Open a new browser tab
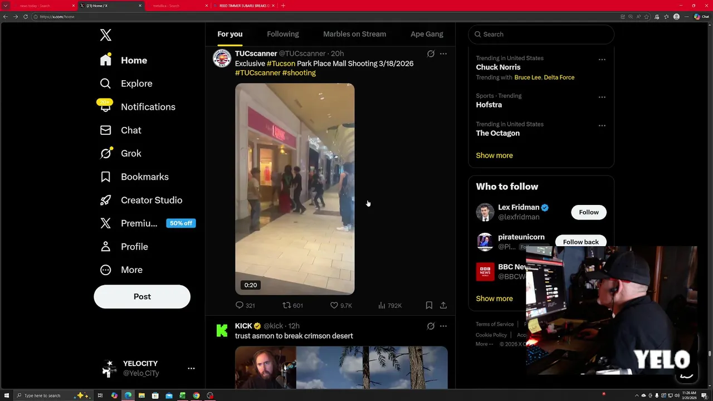The width and height of the screenshot is (713, 401). click(x=283, y=6)
